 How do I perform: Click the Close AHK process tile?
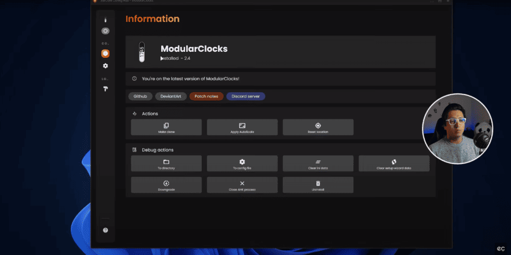pyautogui.click(x=242, y=185)
